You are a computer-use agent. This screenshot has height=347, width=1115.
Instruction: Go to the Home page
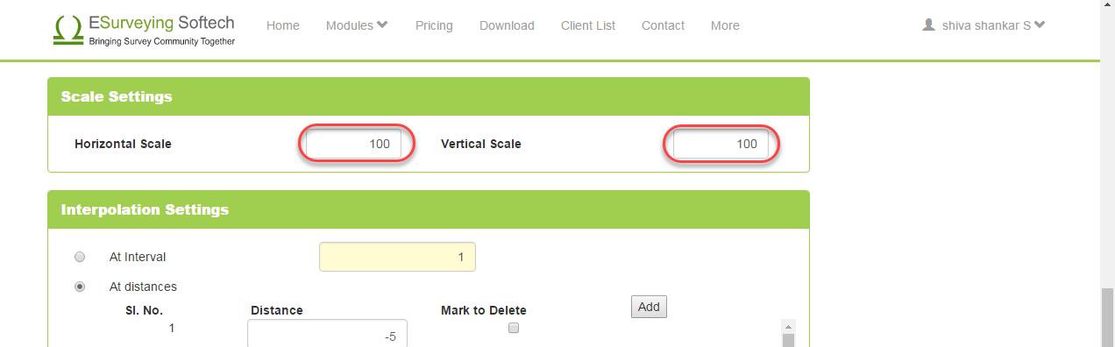point(283,25)
